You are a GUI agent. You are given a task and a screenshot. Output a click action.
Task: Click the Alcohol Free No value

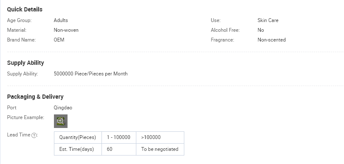(261, 30)
